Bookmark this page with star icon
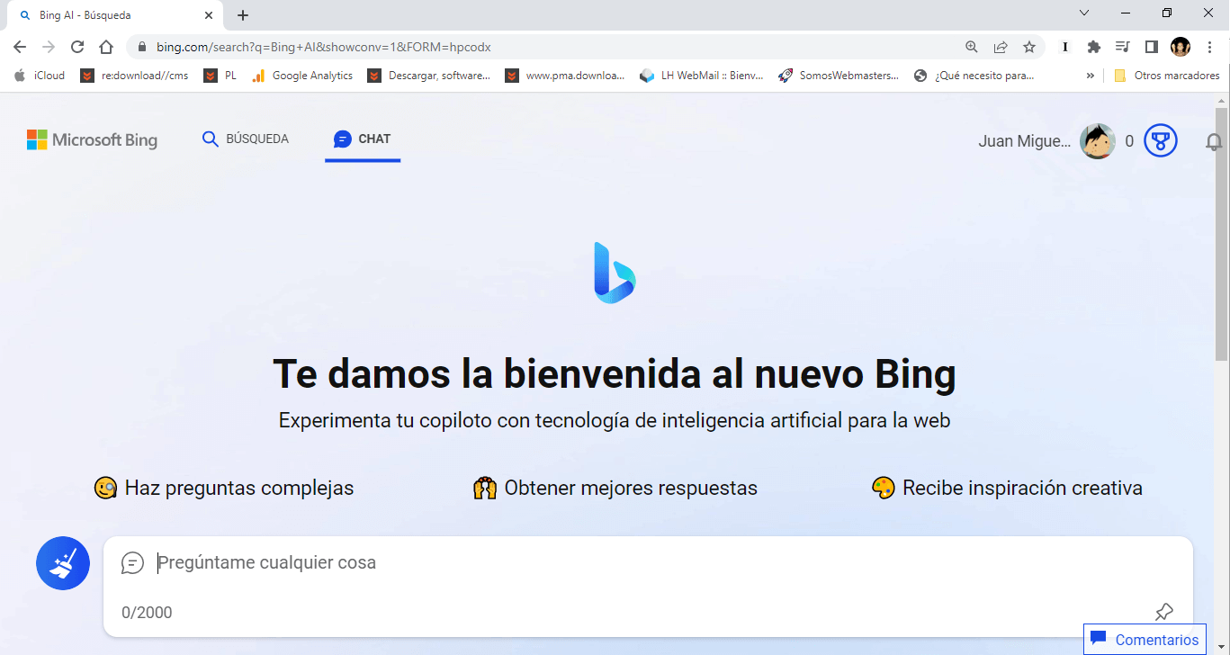 [x=1029, y=47]
